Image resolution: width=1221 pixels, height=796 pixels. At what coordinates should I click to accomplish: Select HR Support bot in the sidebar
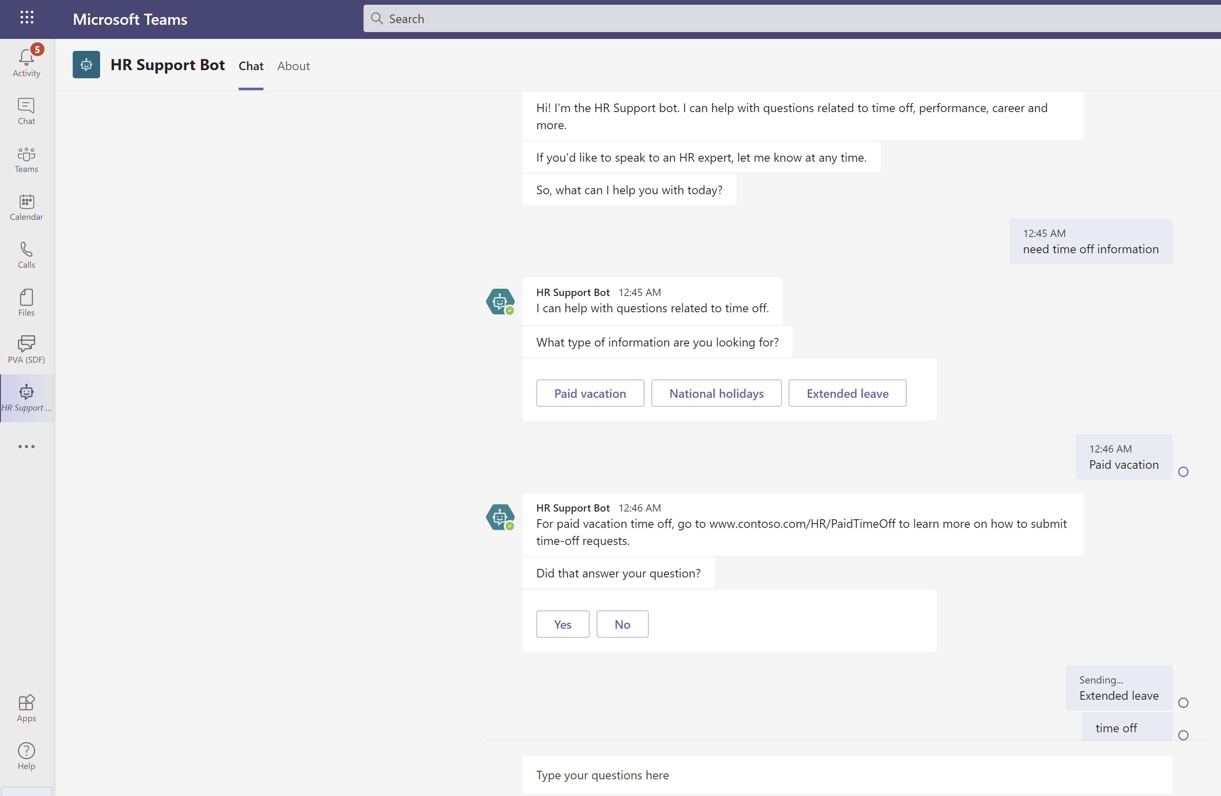(26, 398)
